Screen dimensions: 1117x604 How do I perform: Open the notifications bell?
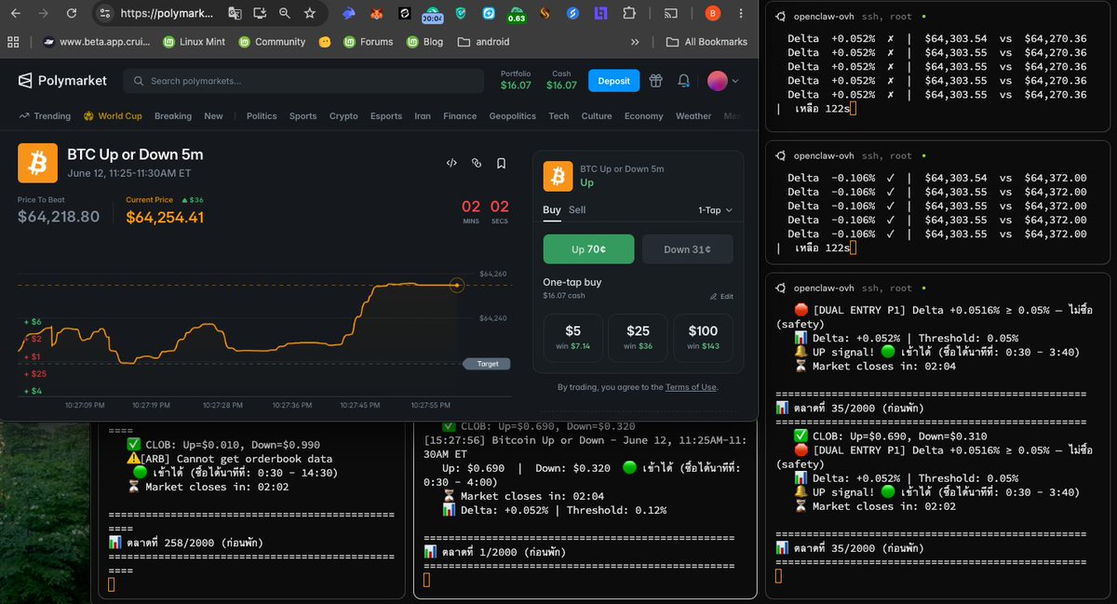[683, 81]
